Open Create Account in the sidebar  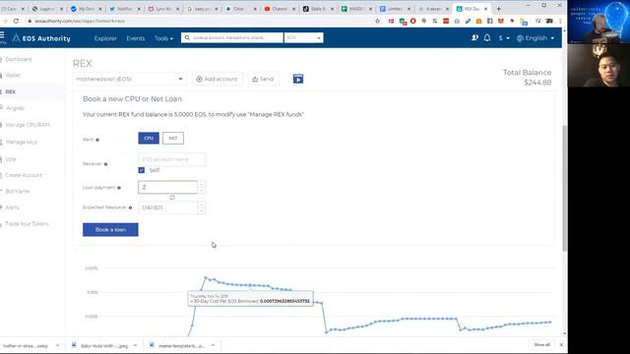coord(24,175)
